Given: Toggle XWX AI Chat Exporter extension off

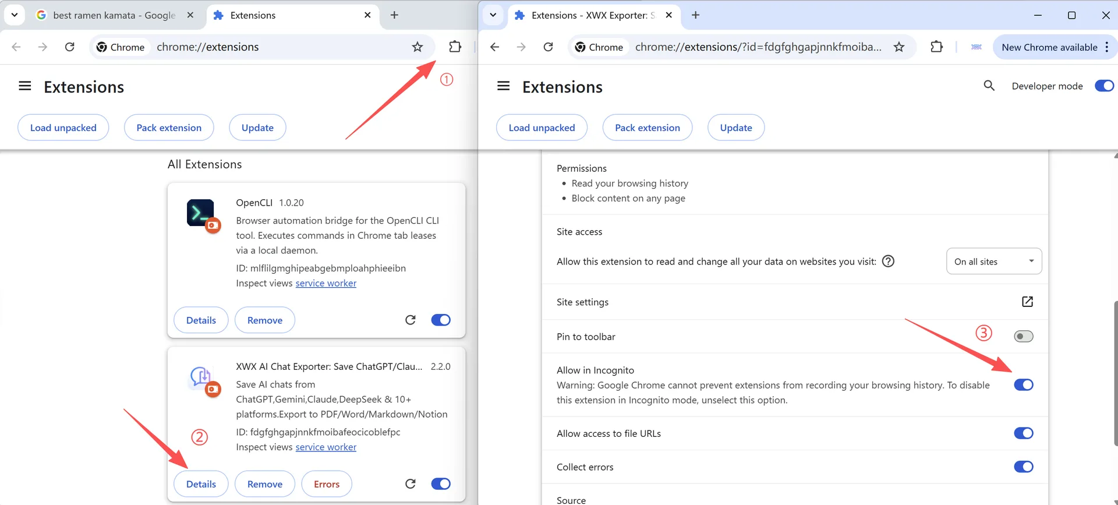Looking at the screenshot, I should (441, 484).
